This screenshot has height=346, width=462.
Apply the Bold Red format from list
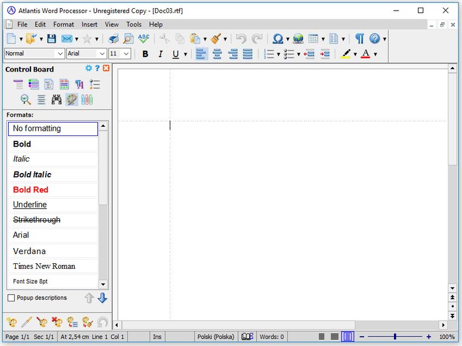tap(30, 189)
